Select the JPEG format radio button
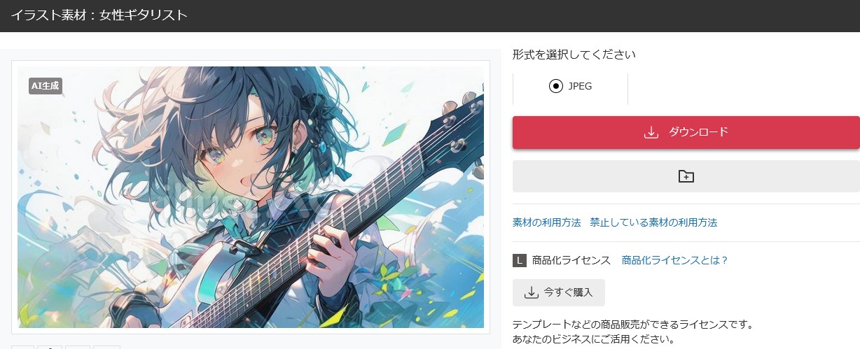The height and width of the screenshot is (349, 860). point(556,86)
